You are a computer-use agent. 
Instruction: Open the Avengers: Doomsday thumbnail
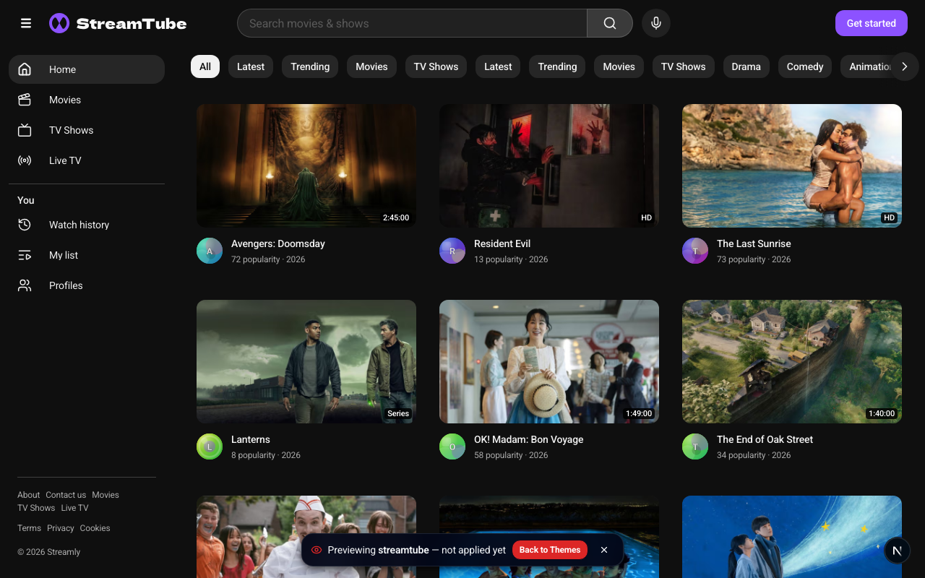(x=306, y=165)
